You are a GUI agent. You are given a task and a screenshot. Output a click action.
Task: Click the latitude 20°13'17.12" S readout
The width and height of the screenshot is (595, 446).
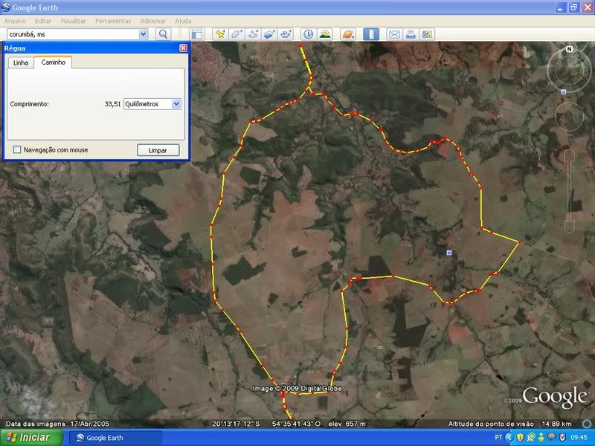pos(236,424)
